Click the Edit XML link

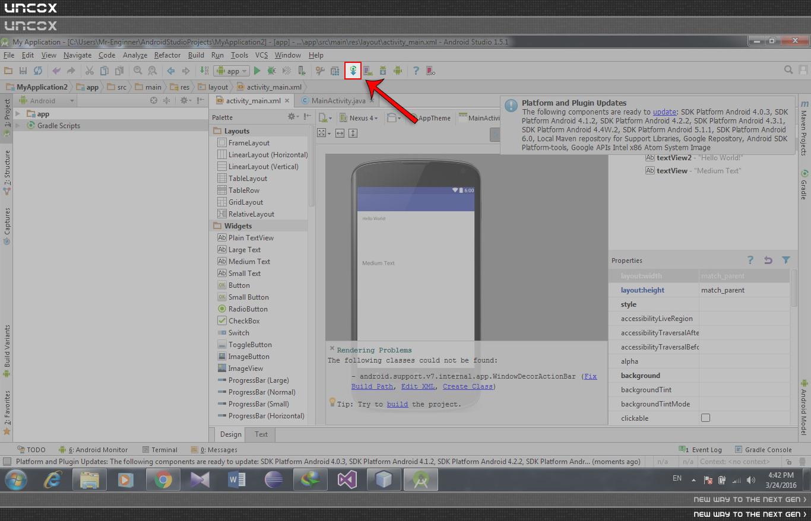418,386
